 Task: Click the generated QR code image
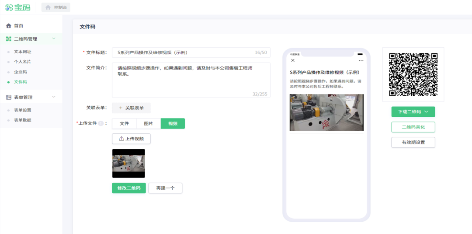(413, 74)
